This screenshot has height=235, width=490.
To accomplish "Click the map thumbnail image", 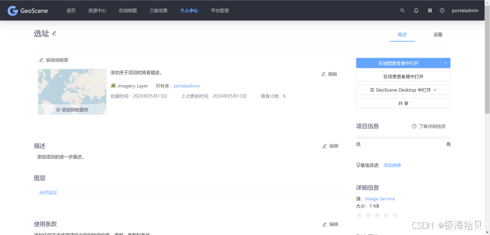I will 72,92.
